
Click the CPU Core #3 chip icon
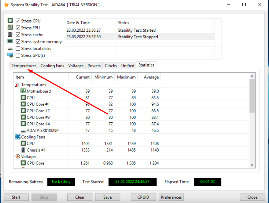(23, 117)
